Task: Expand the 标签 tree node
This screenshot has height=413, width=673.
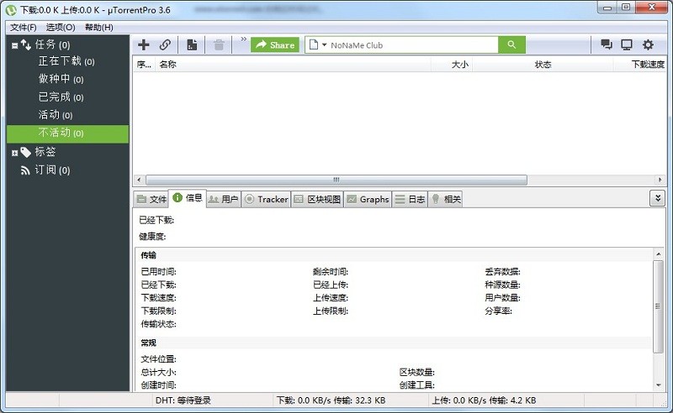Action: pyautogui.click(x=14, y=152)
